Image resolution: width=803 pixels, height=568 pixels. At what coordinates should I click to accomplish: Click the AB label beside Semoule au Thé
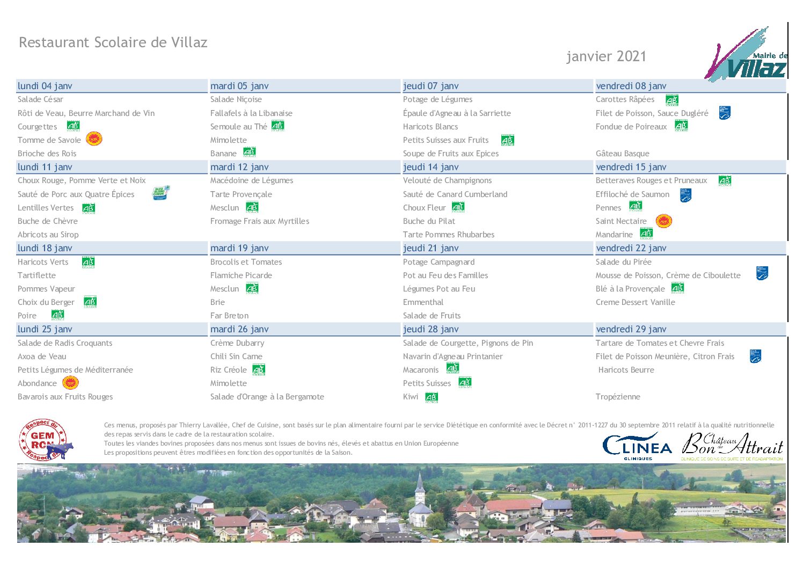point(278,126)
